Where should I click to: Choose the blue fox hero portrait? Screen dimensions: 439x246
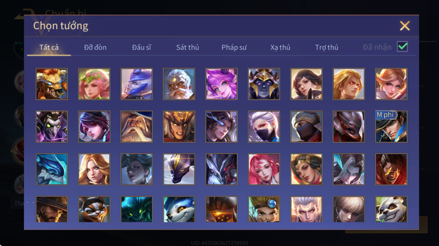(179, 209)
